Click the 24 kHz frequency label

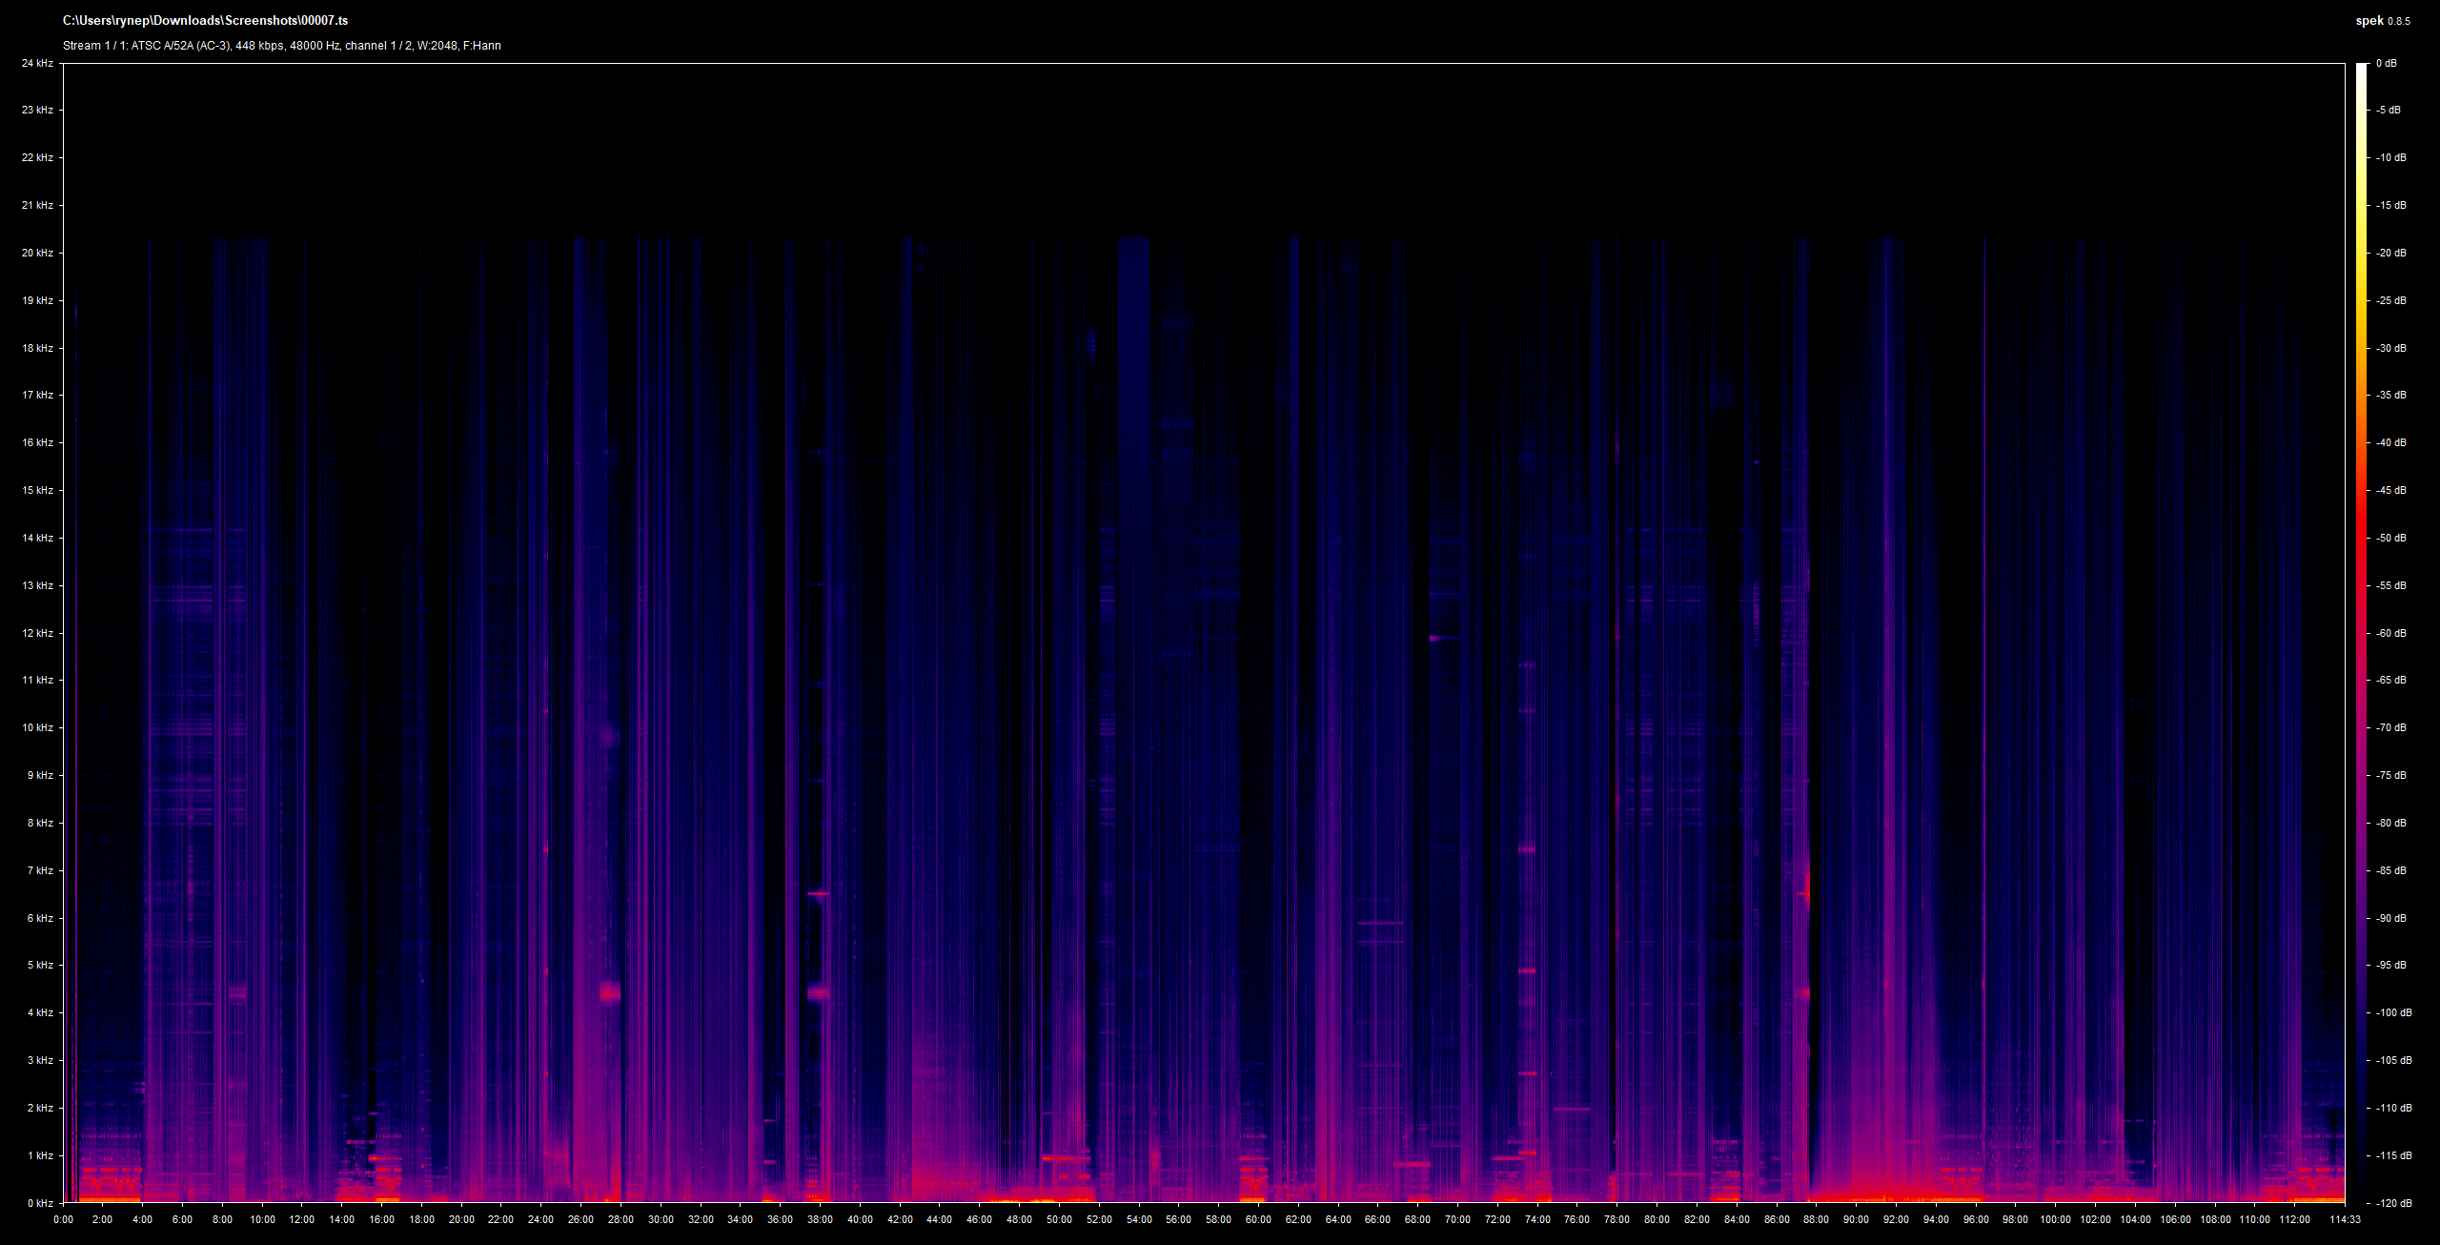tap(38, 63)
